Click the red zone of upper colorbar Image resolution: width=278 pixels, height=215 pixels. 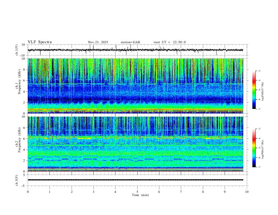[254, 80]
